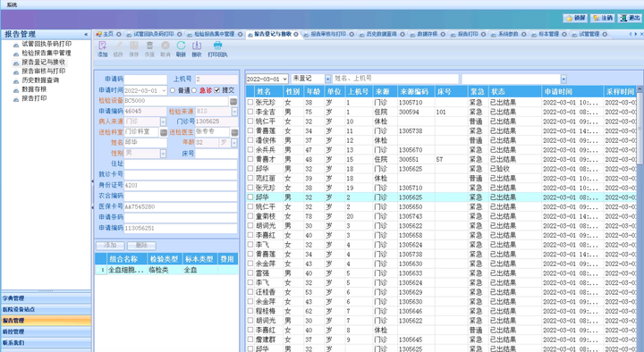
Task: Collapse the 报告管理 sidebar with the « arrow
Action: coord(86,35)
